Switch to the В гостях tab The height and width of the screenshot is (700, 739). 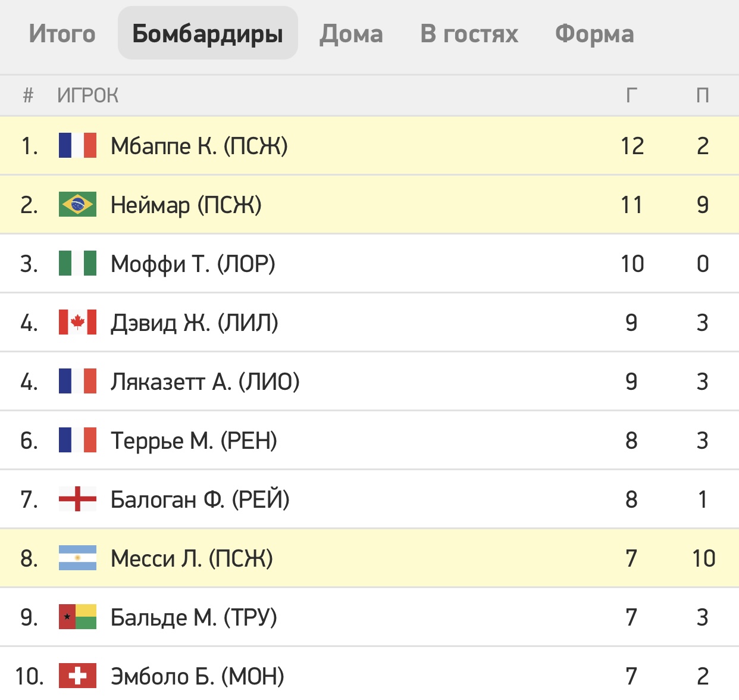469,33
